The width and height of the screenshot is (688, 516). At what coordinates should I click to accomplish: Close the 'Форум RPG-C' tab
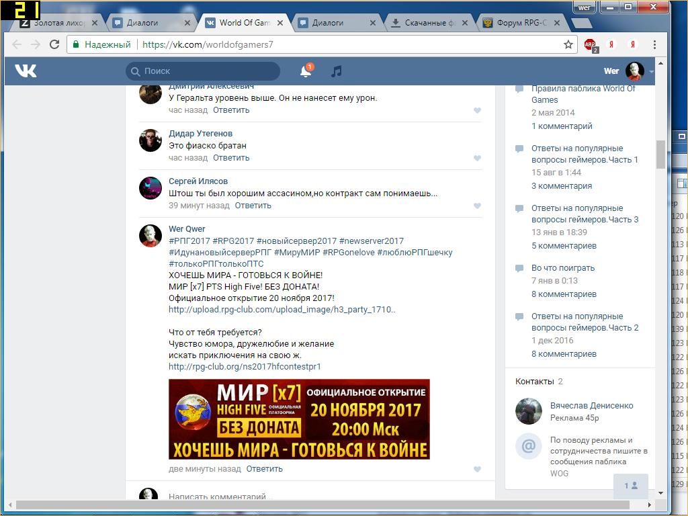tap(557, 23)
